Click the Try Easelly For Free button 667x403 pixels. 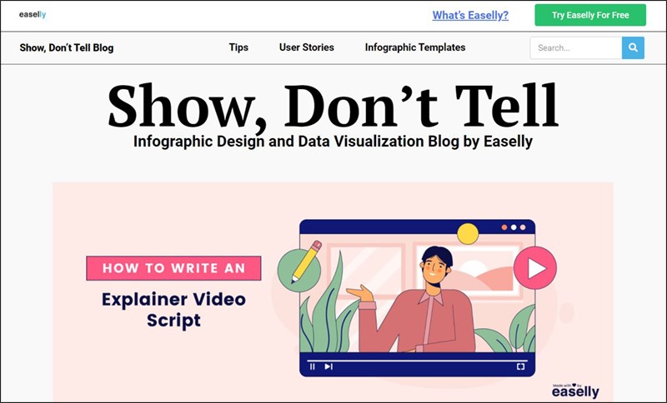tap(590, 15)
